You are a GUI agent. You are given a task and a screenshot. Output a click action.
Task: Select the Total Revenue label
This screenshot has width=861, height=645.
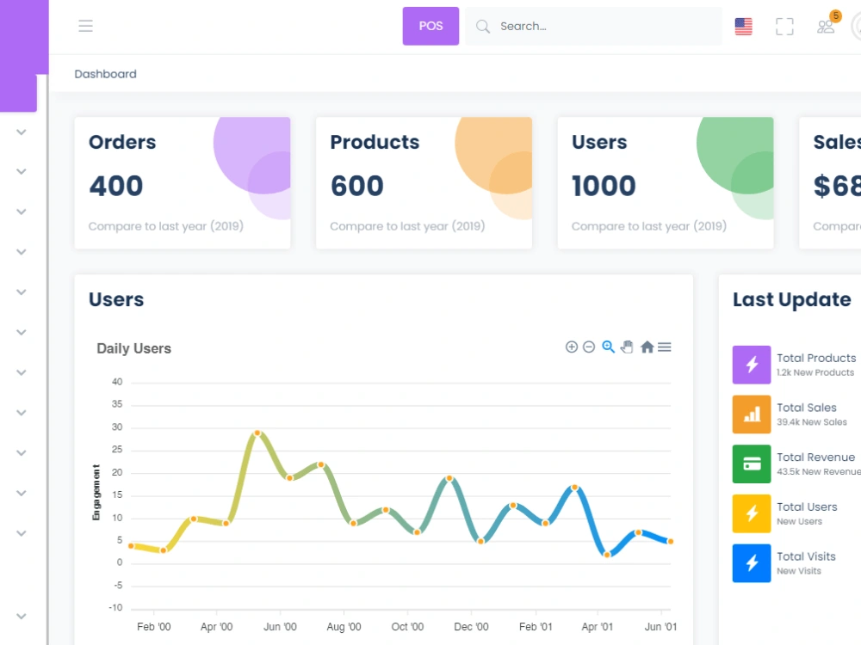[815, 458]
